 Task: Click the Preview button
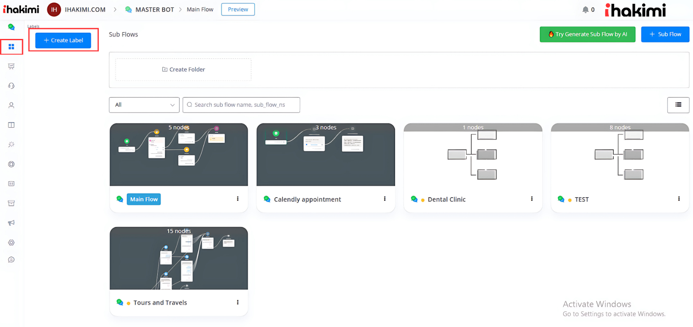[x=238, y=9]
